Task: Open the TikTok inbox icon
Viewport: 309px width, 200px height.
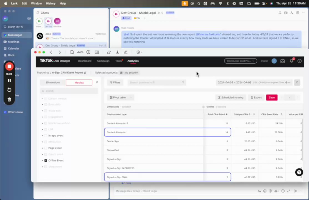Action: (x=283, y=61)
